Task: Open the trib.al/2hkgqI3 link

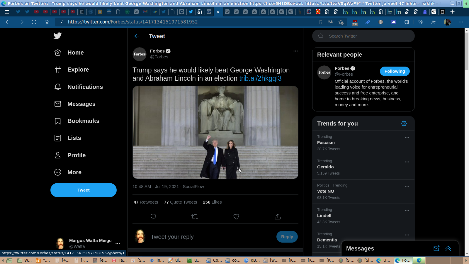Action: [260, 78]
